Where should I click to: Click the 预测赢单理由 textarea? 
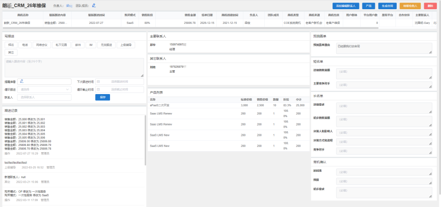click(384, 48)
